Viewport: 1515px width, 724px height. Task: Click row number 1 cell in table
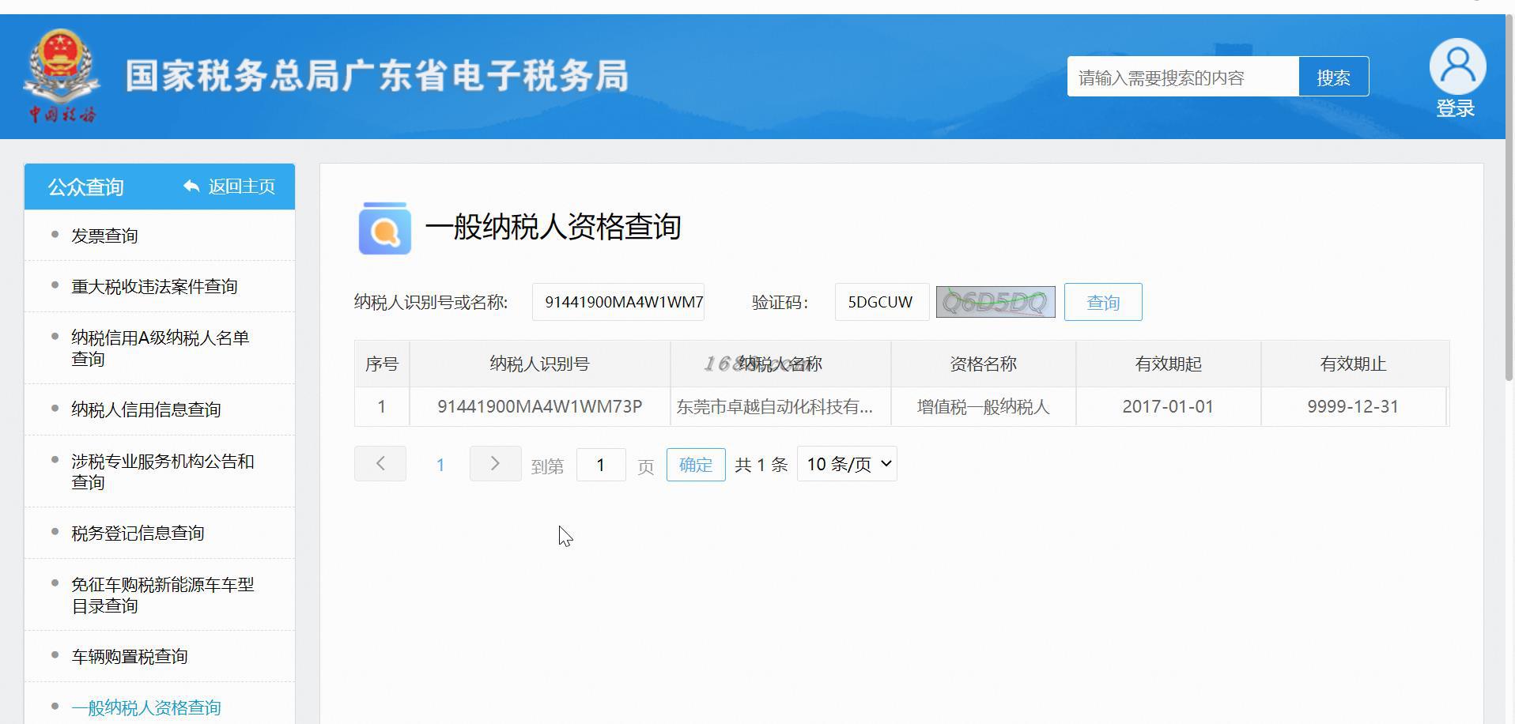(x=382, y=406)
